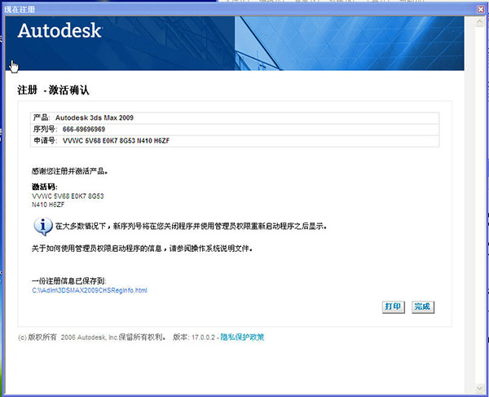Click the copyright text 2006 Autodesk, Inc.
Viewport: 489px width, 397px height.
coord(89,337)
